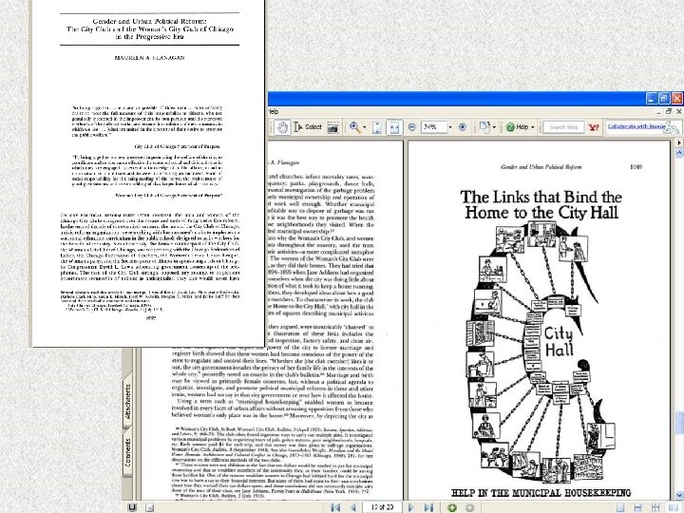
Task: Select the Hand tool
Action: click(x=283, y=127)
